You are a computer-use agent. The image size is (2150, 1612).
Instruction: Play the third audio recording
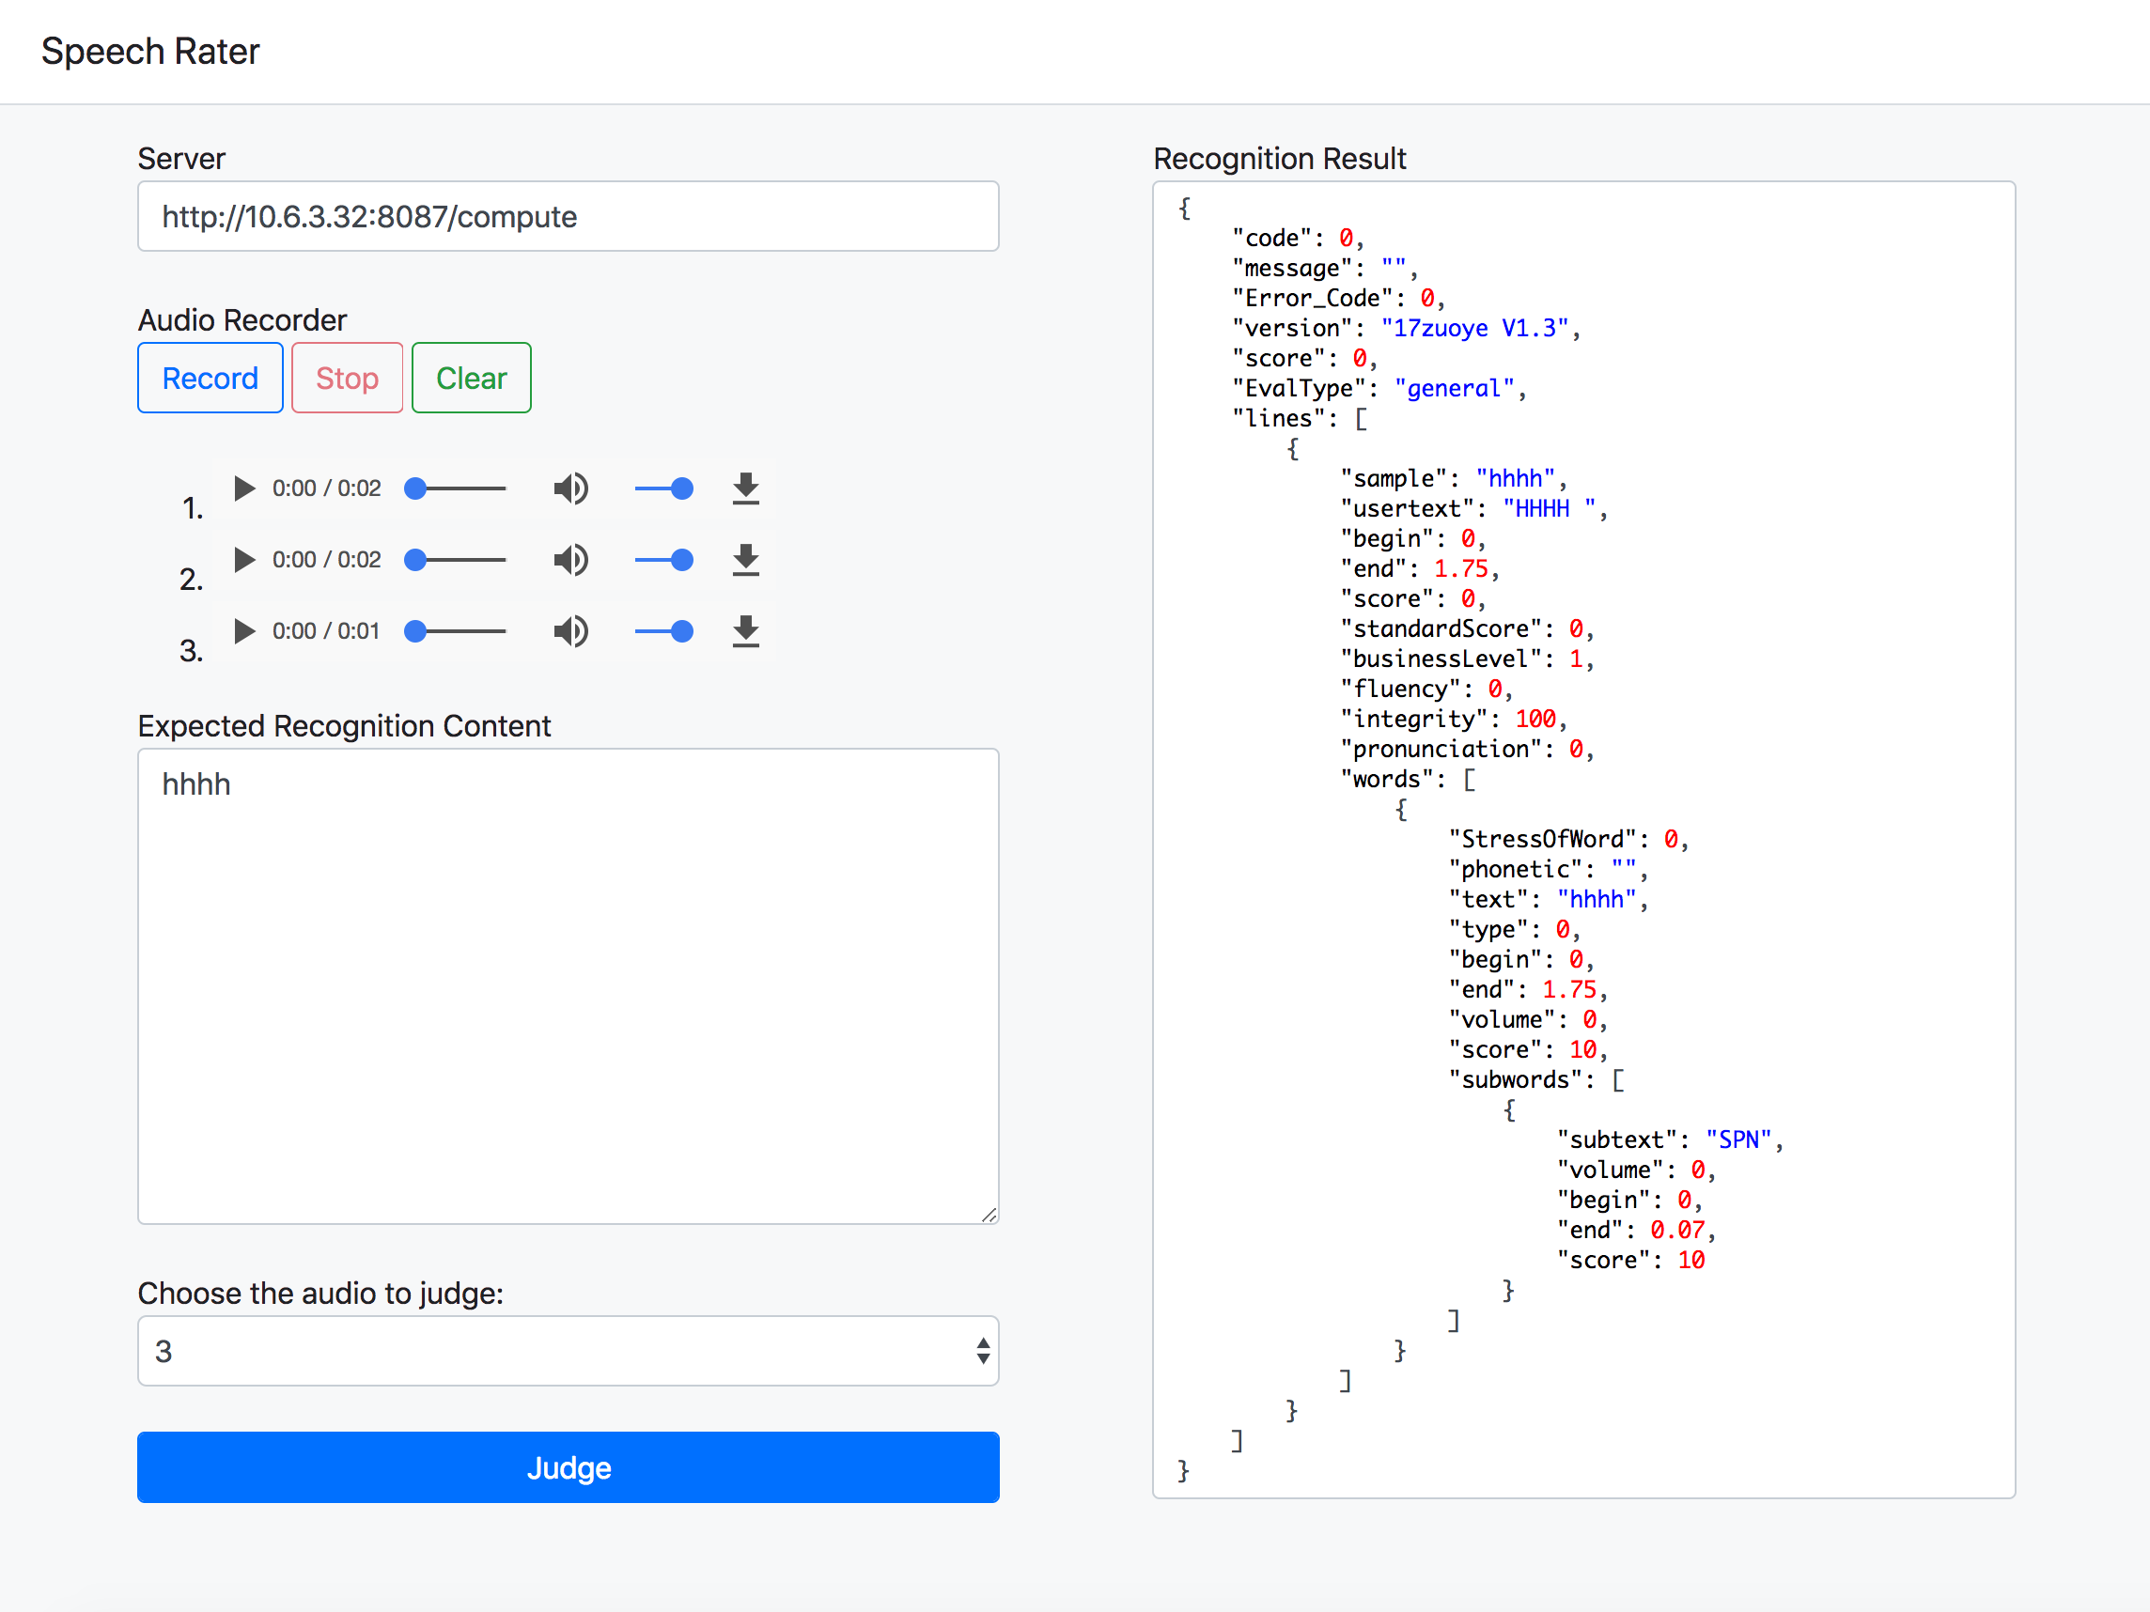tap(244, 630)
